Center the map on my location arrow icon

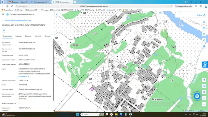coord(204,80)
